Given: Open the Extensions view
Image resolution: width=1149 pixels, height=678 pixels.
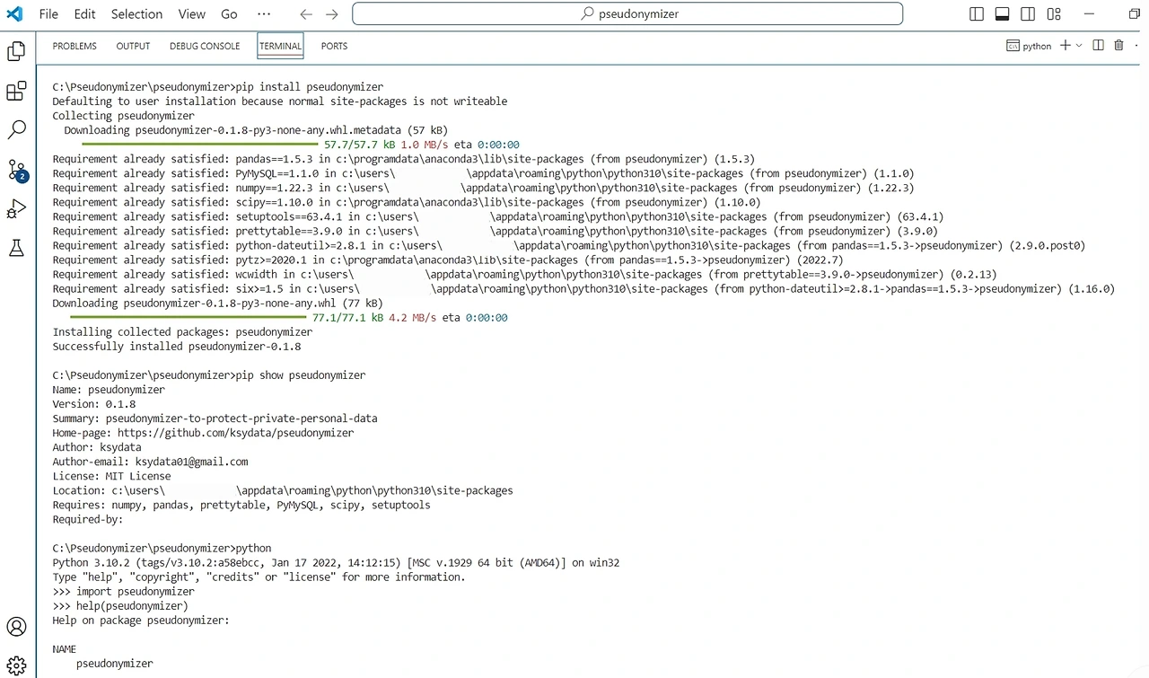Looking at the screenshot, I should click(x=16, y=91).
